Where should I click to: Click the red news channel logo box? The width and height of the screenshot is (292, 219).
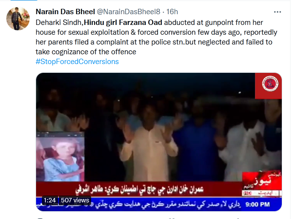(262, 184)
